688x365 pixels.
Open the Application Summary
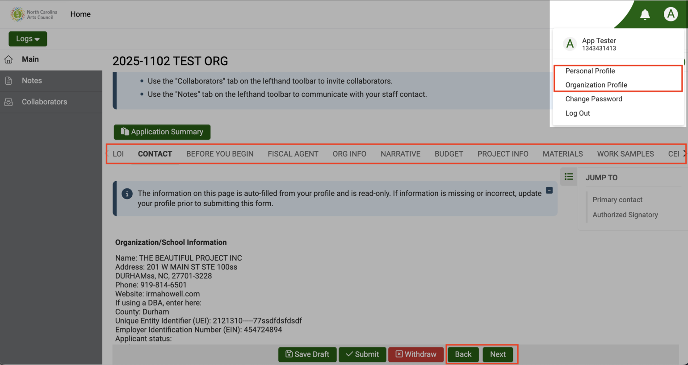click(162, 132)
